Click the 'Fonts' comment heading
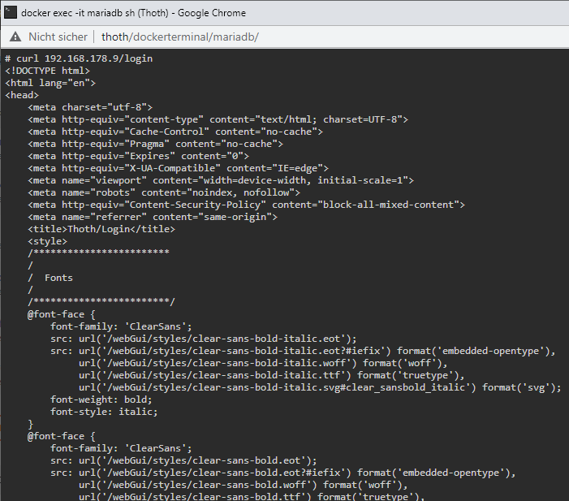 click(x=58, y=278)
